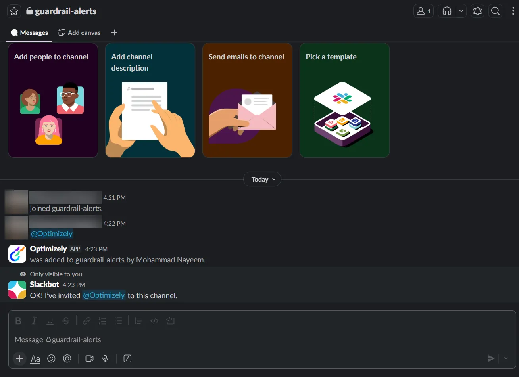
Task: Open the more actions vertical dots menu
Action: (x=513, y=11)
